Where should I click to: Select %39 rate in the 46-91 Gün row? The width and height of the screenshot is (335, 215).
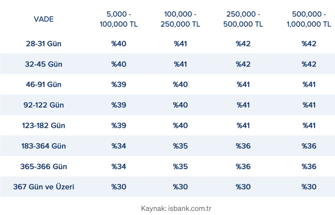[119, 85]
